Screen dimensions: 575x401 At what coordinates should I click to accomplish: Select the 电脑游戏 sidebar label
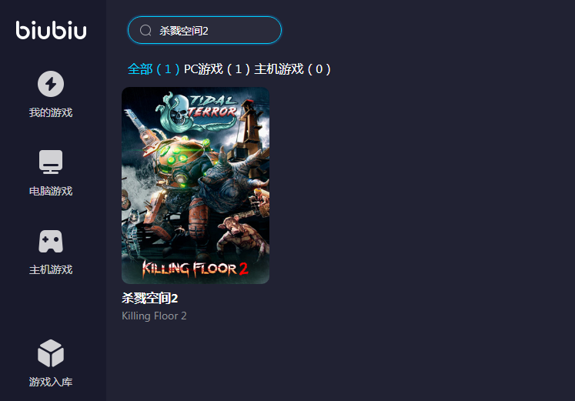coord(51,191)
